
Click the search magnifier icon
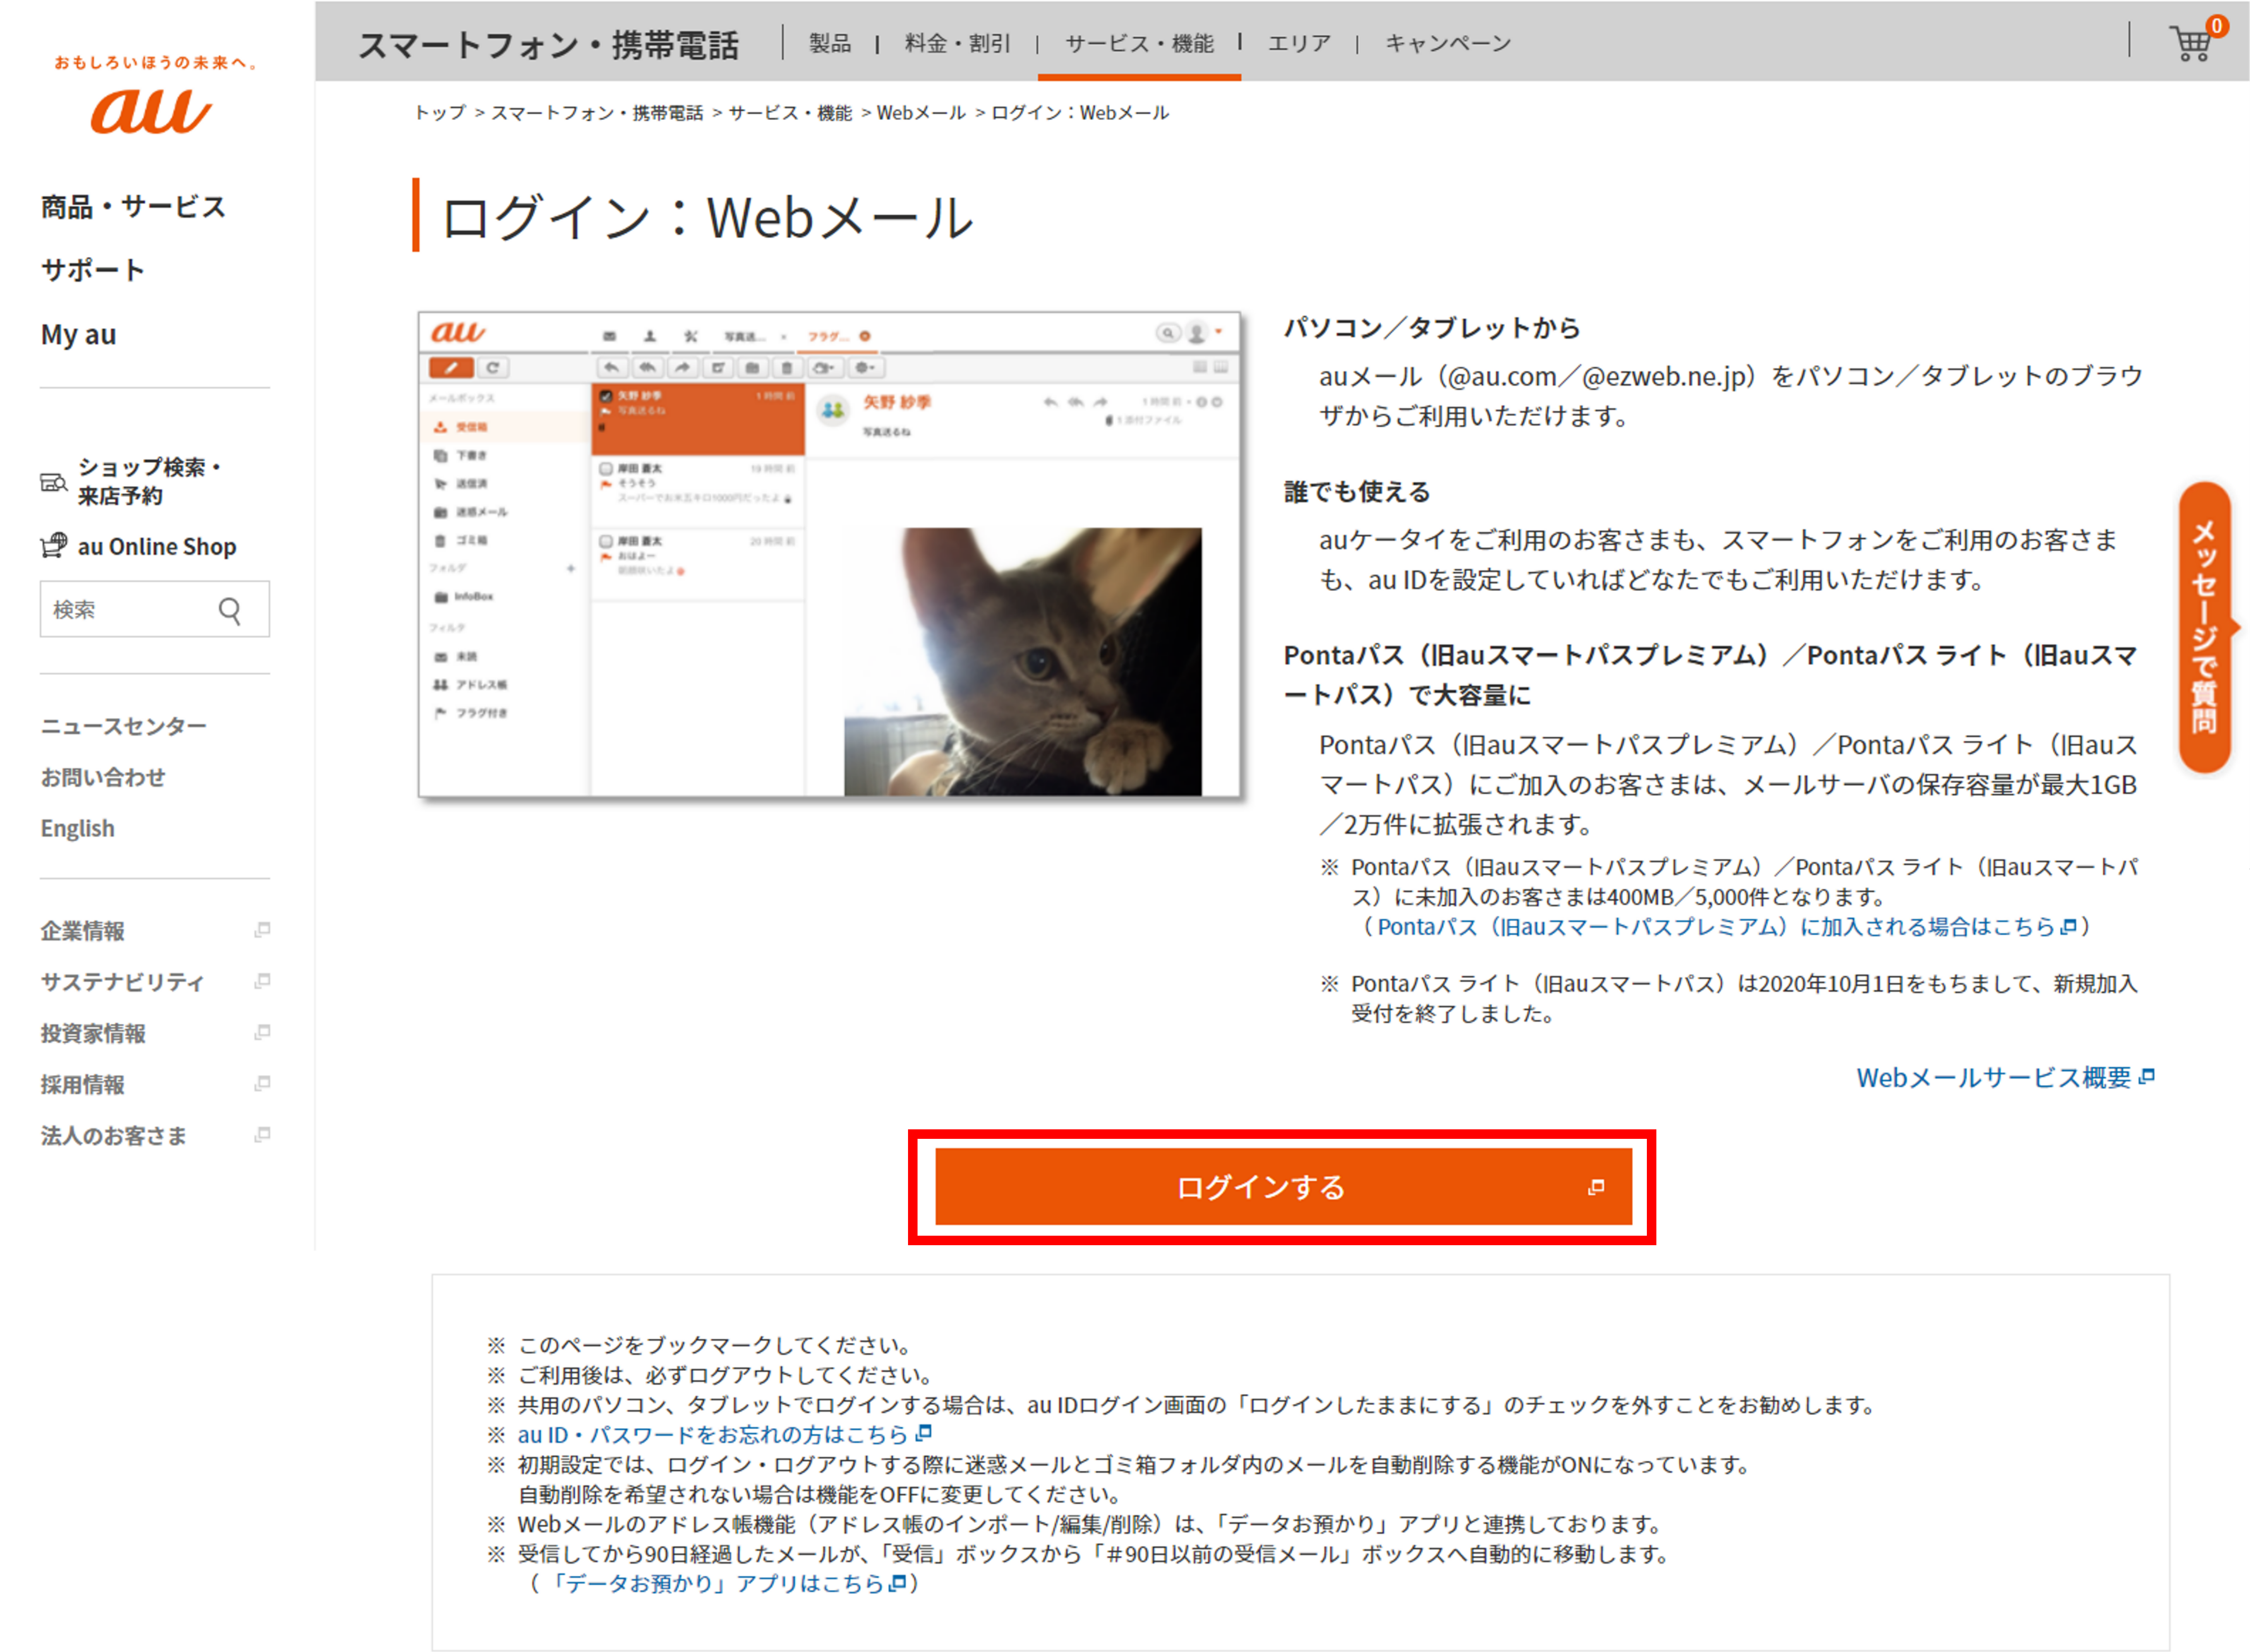(x=230, y=610)
